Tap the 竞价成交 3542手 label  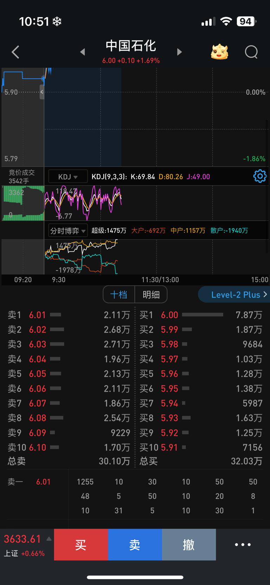(22, 177)
